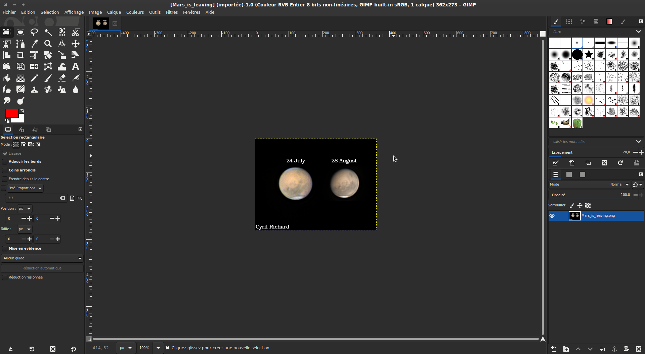Adjust the layer Opacité slider
645x354 pixels.
tap(591, 195)
